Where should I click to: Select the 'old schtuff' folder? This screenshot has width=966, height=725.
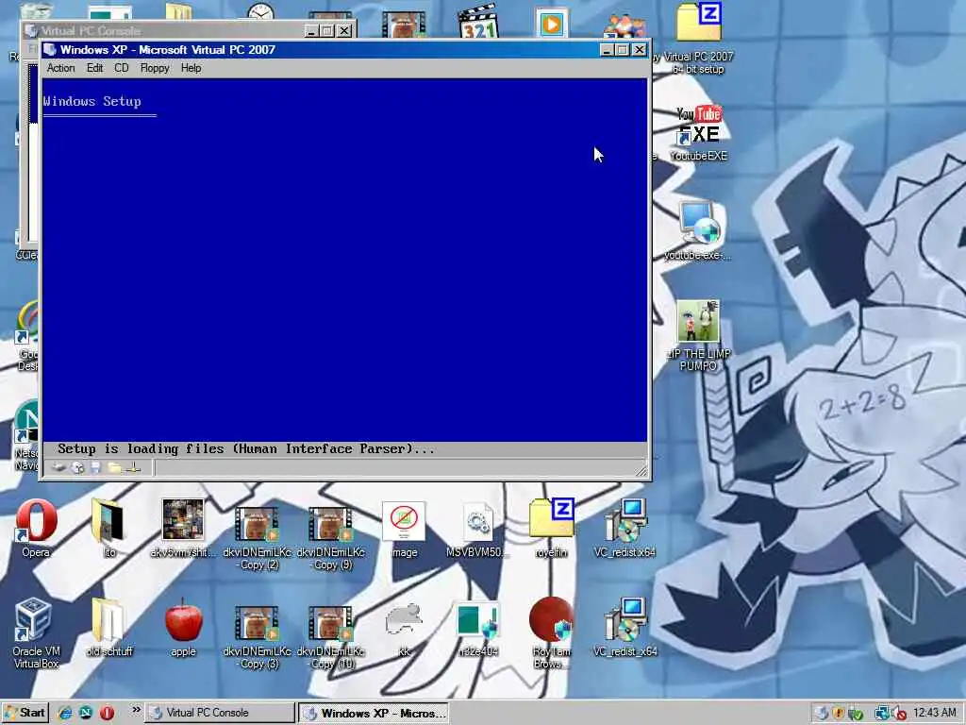pyautogui.click(x=109, y=628)
